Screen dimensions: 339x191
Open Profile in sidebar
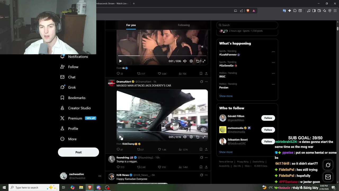[69, 129]
